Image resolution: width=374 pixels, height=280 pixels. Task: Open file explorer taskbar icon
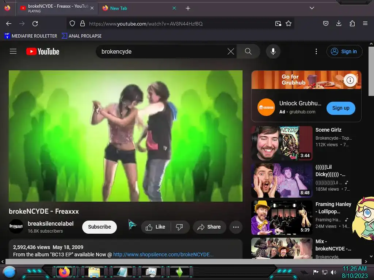pyautogui.click(x=94, y=272)
